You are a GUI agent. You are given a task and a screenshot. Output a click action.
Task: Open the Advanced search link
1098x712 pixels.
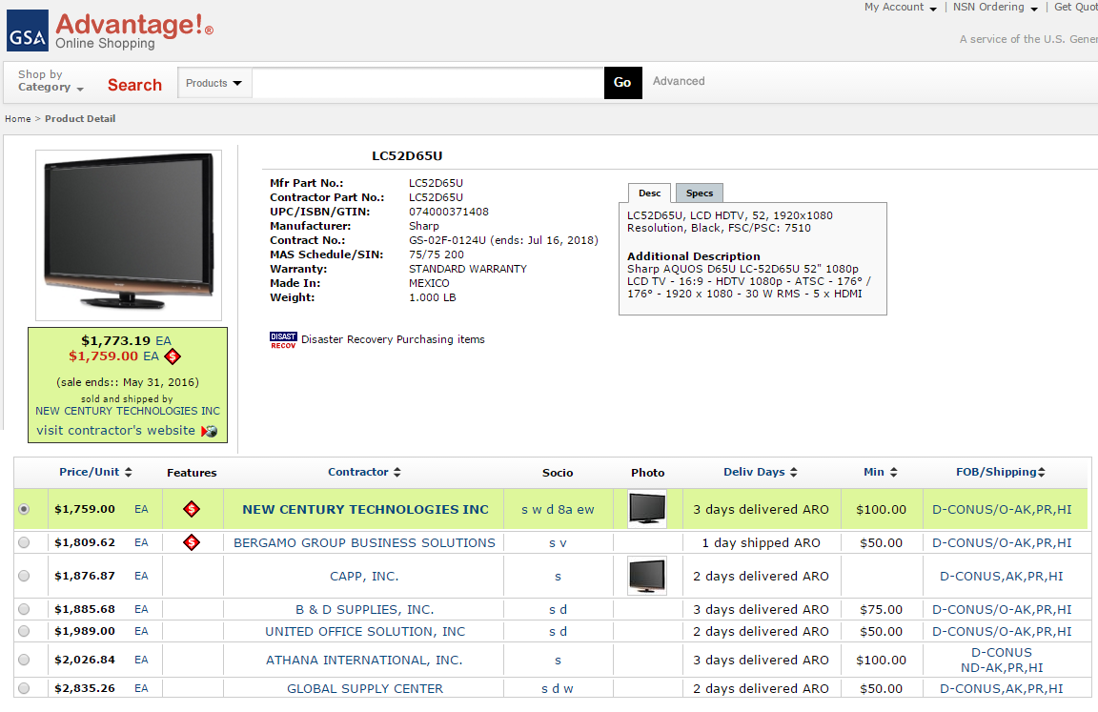679,82
